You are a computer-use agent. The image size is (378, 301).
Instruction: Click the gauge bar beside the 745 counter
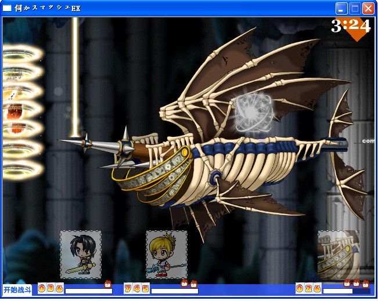point(175,291)
